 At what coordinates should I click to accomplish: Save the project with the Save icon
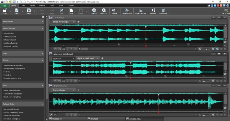[x=29, y=11]
